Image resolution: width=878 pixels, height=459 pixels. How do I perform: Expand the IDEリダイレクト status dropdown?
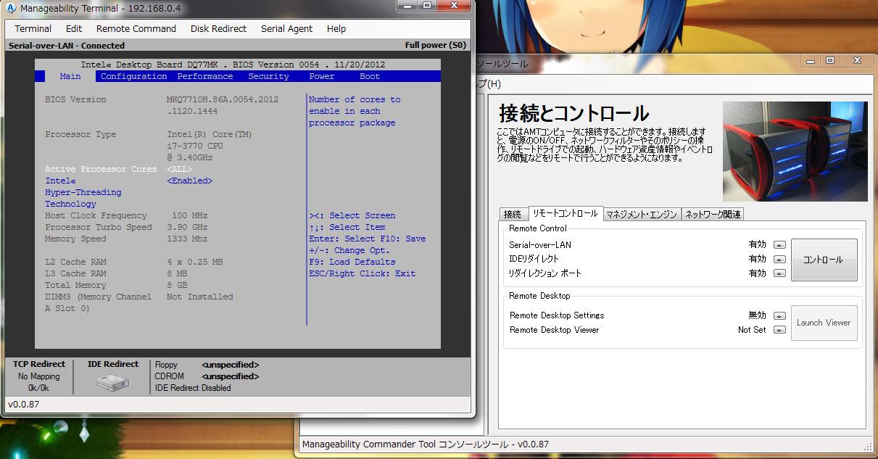(779, 259)
